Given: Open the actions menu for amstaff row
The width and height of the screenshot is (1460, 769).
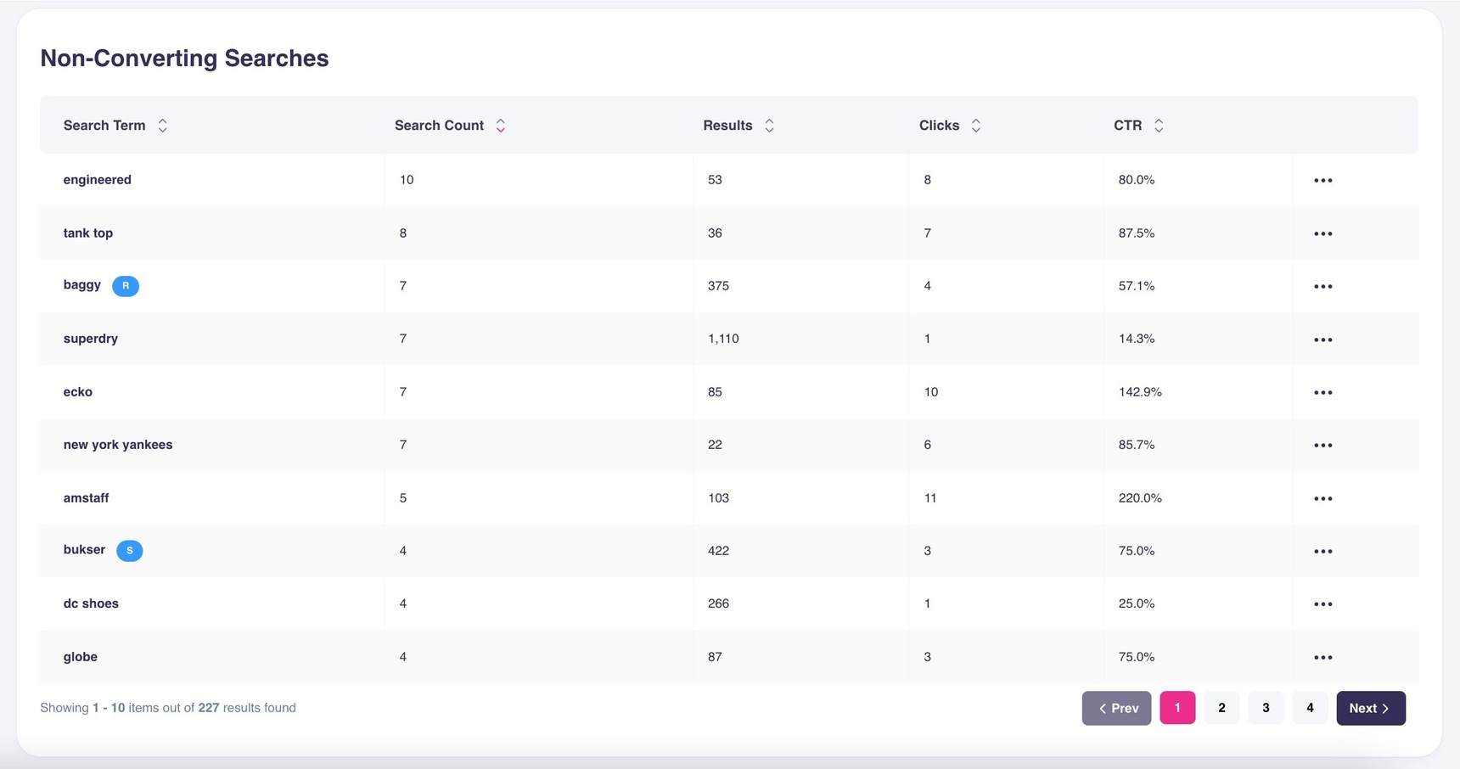Looking at the screenshot, I should click(1322, 498).
